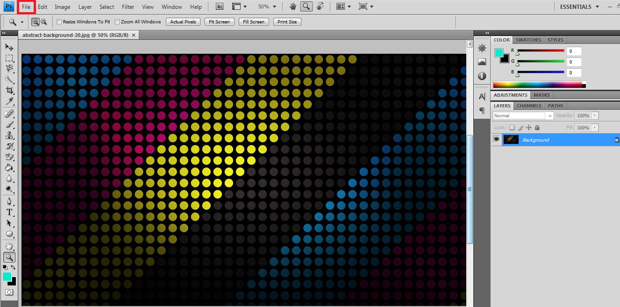Screen dimensions: 620x307
Task: Switch to the Masks tab
Action: coord(542,95)
